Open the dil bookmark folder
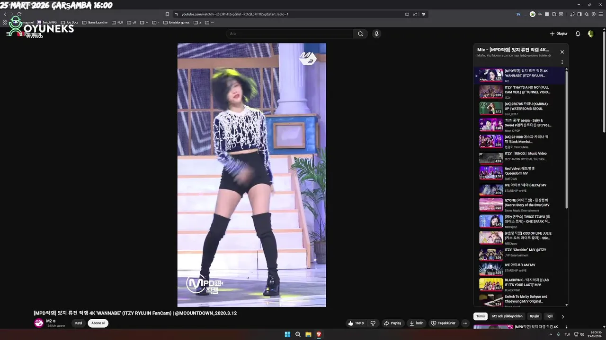The image size is (606, 340). coord(132,22)
